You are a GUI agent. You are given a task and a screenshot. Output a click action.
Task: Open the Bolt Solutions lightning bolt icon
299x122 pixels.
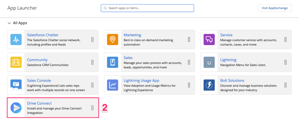point(209,85)
